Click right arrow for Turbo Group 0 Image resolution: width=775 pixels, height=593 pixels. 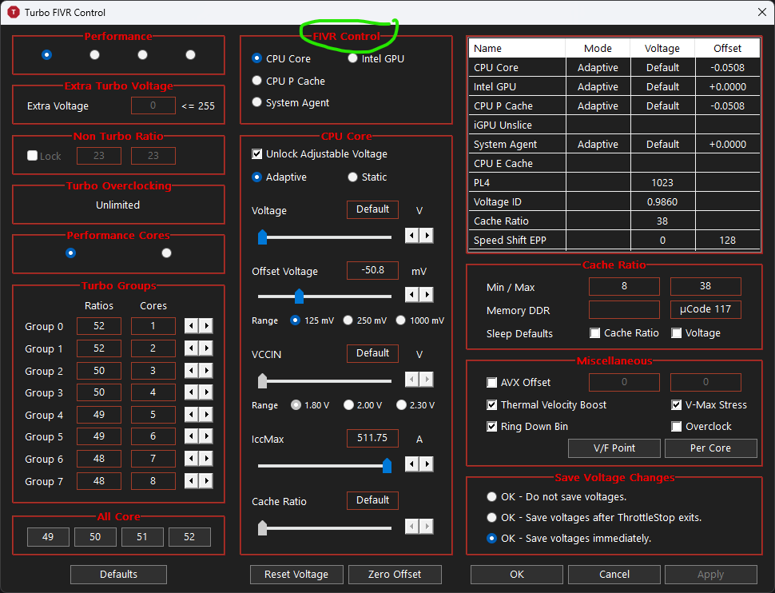207,325
